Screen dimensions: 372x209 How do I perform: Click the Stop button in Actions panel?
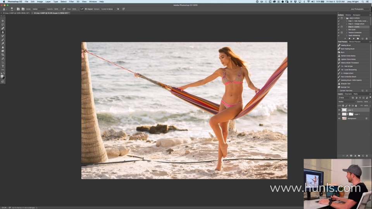(x=345, y=39)
